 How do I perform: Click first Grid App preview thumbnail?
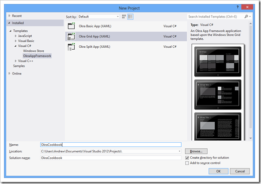pyautogui.click(x=218, y=61)
